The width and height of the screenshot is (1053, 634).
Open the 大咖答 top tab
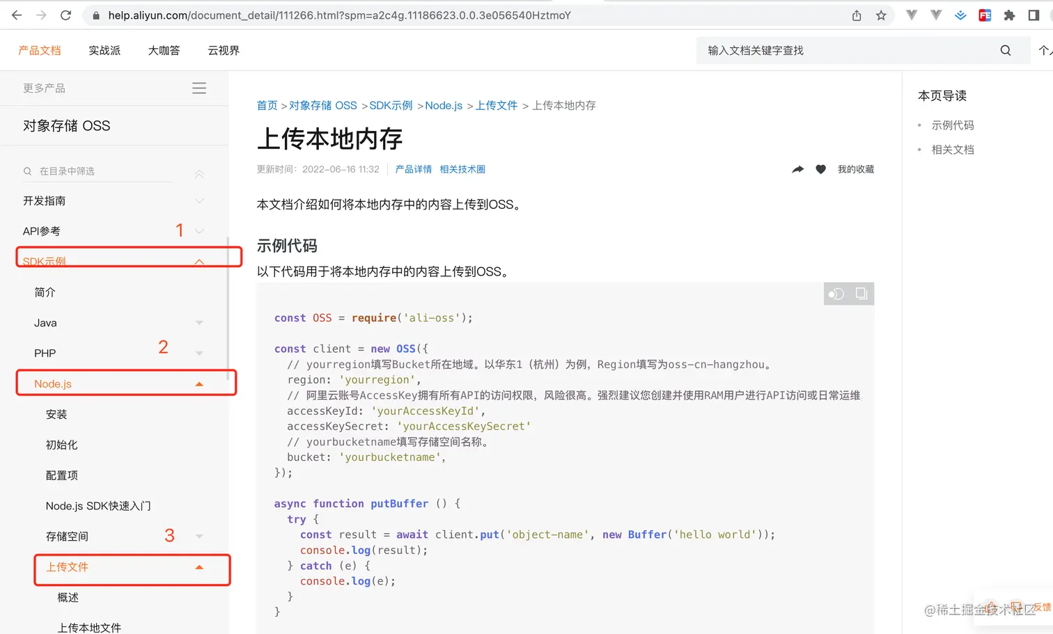[164, 50]
